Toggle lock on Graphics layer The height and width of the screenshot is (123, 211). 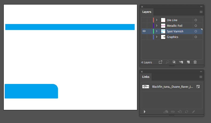tap(150, 37)
